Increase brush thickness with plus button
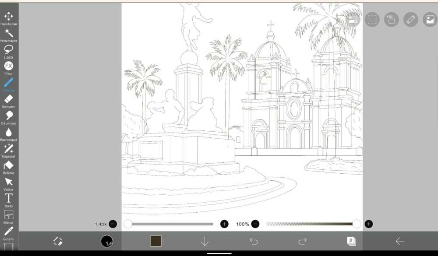 point(224,224)
